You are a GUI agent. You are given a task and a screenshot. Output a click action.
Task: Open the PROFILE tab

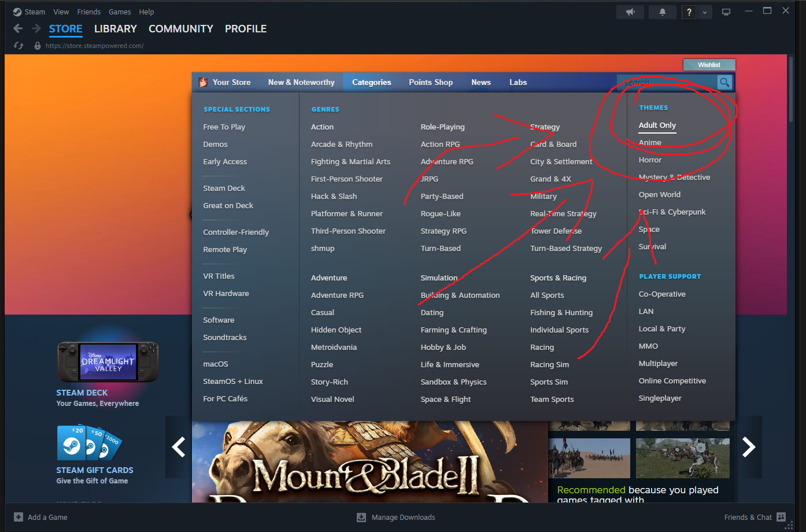(246, 28)
